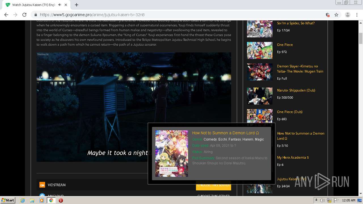Open the Chrome three-dot menu
Screen dimensions: 363x204
(357, 15)
